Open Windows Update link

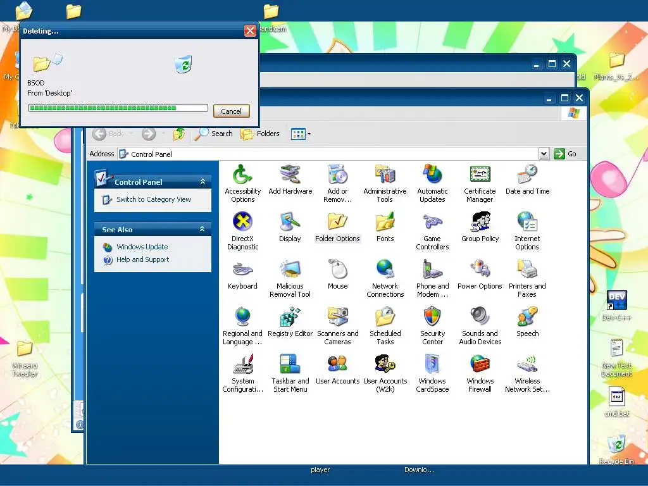click(142, 247)
